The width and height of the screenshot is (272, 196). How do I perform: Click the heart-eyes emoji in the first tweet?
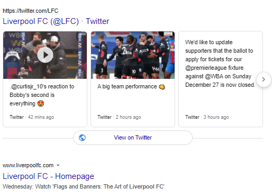pyautogui.click(x=40, y=103)
